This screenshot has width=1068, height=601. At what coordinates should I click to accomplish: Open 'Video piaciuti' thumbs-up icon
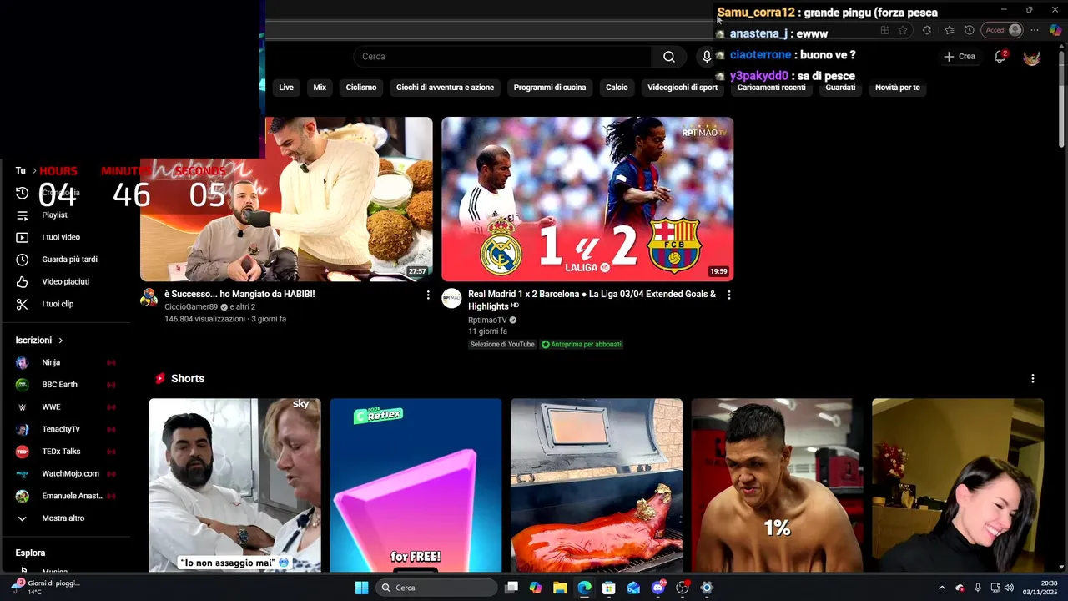tap(23, 282)
